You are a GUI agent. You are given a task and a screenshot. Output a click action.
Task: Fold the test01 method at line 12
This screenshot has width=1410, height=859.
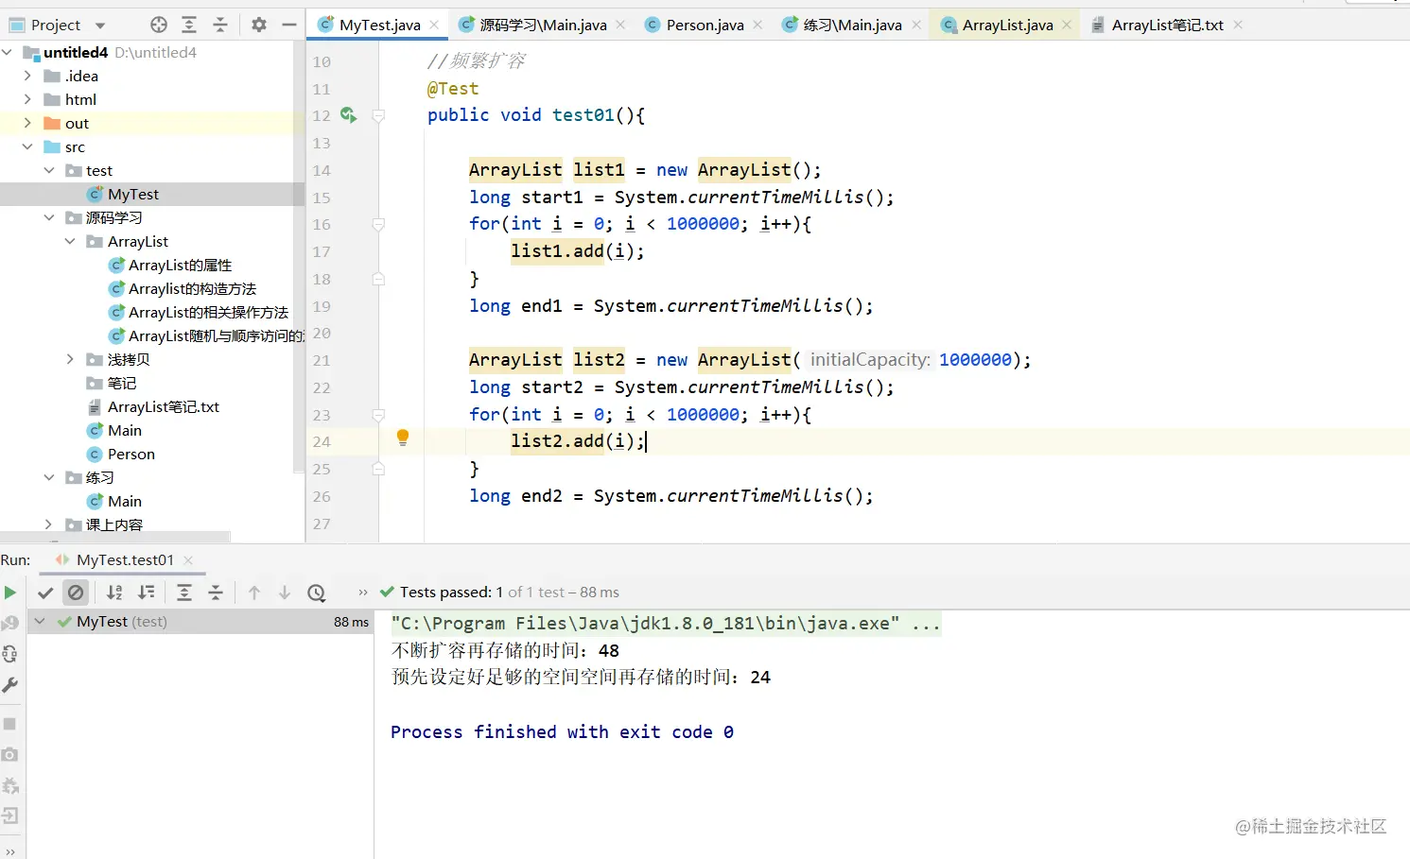378,115
